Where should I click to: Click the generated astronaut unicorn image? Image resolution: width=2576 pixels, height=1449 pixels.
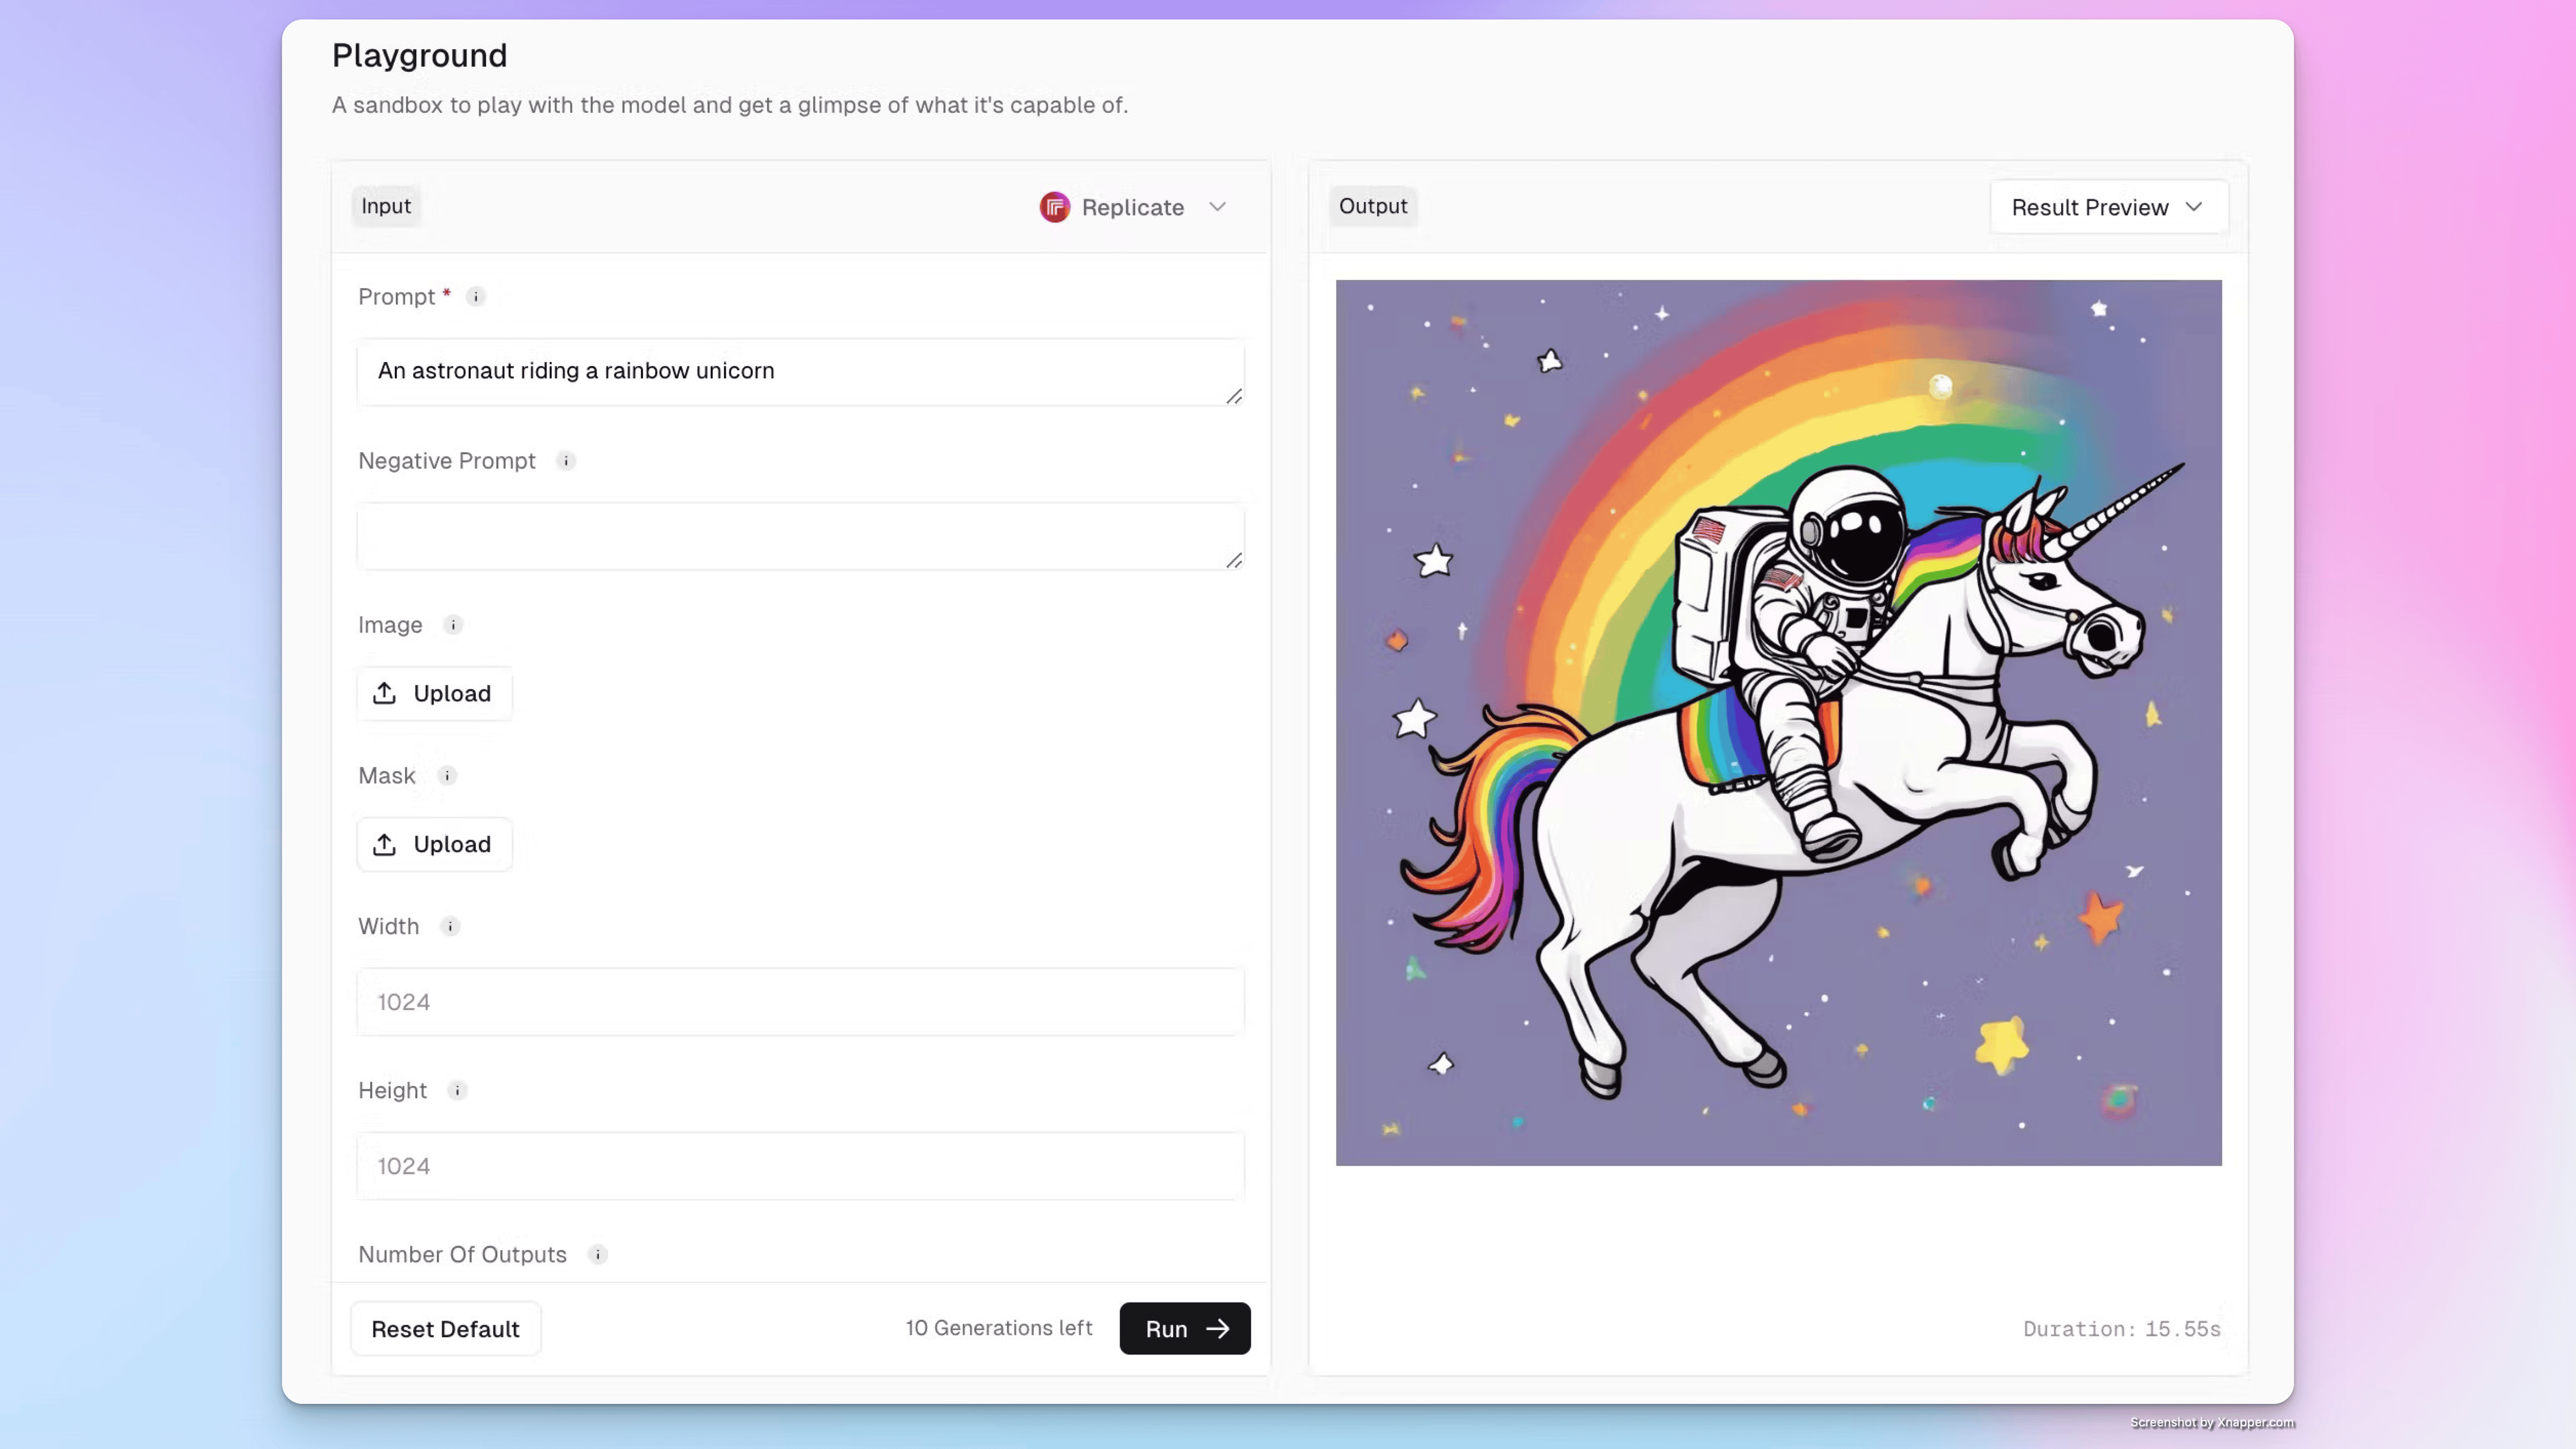pos(1778,722)
